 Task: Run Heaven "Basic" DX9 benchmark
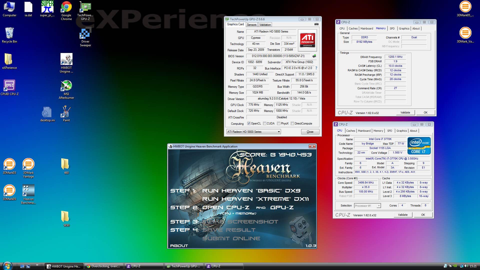pyautogui.click(x=251, y=191)
